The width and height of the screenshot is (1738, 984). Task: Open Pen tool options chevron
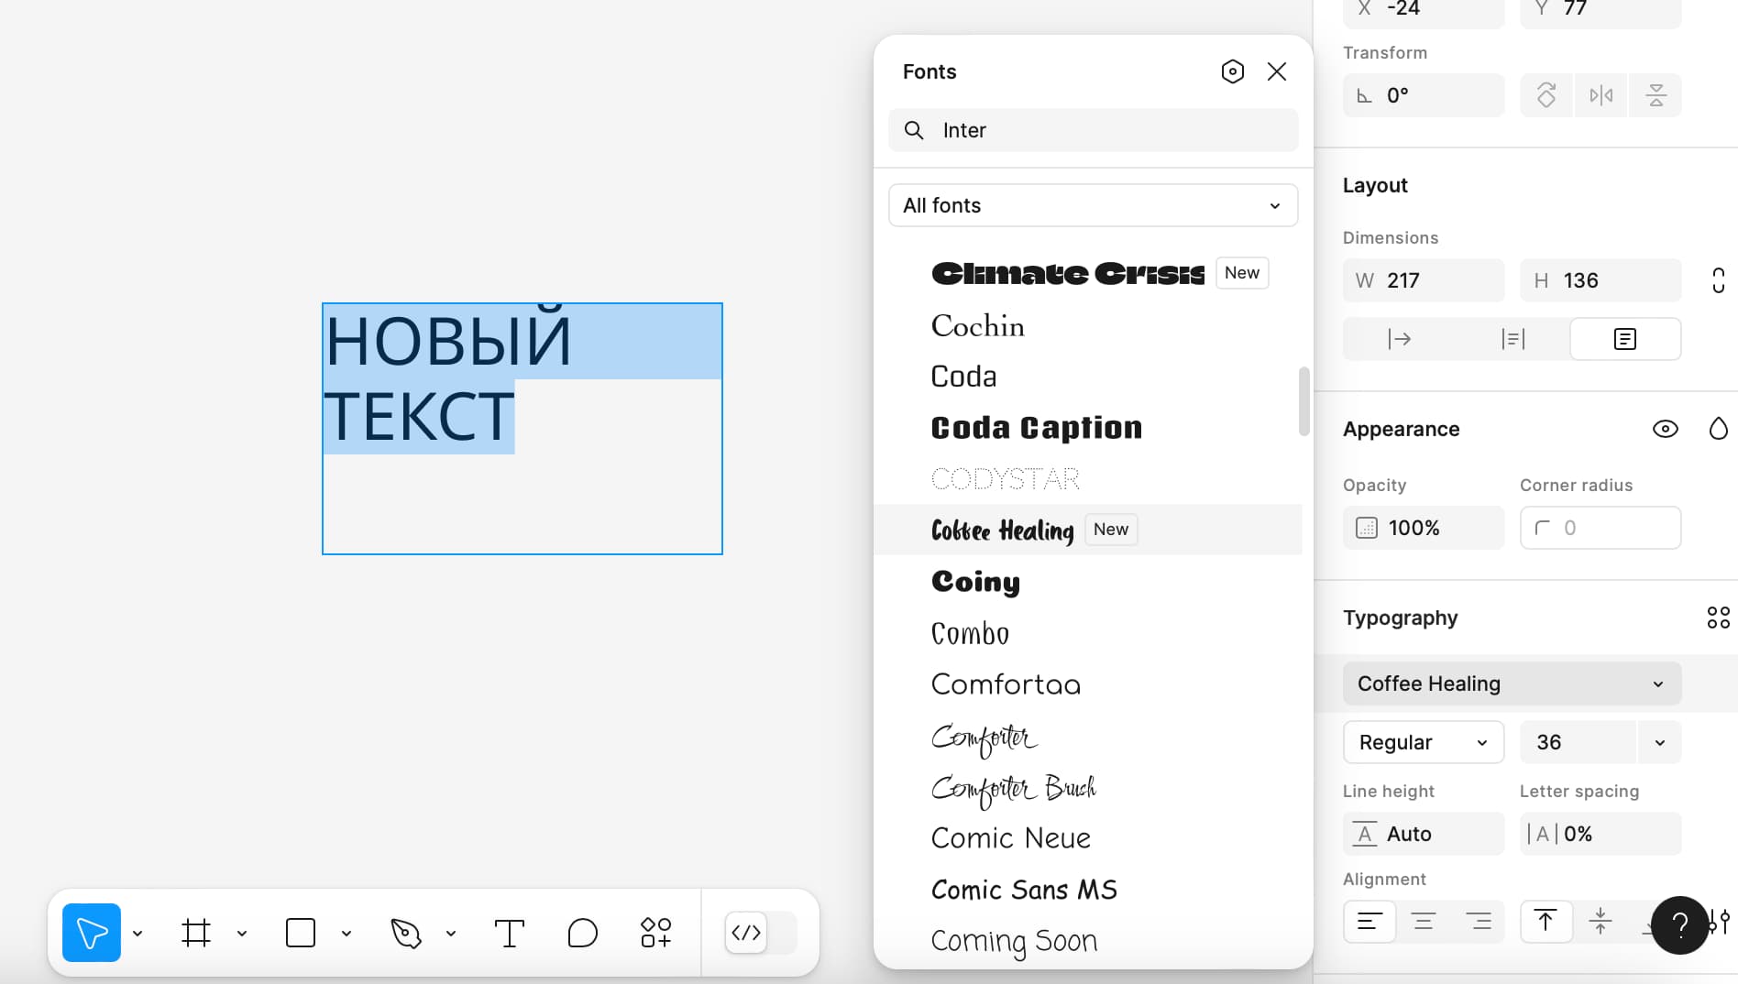451,934
